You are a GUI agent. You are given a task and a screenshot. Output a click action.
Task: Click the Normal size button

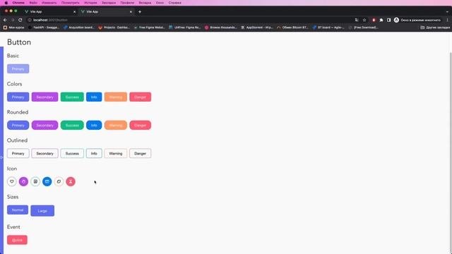[x=18, y=210]
